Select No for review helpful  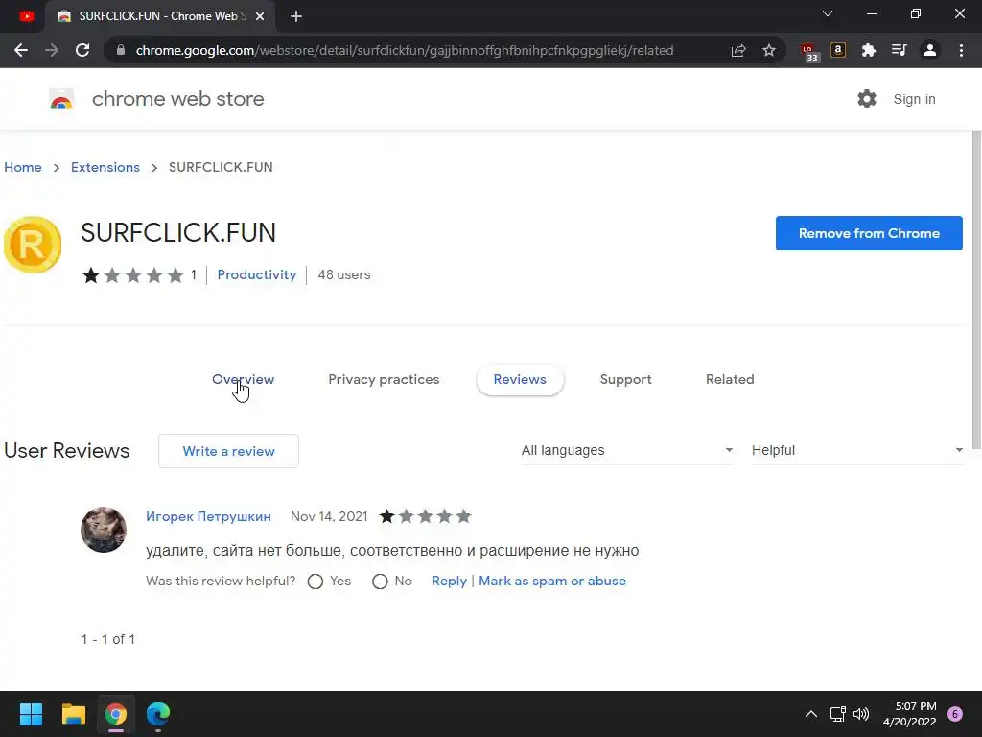(x=380, y=582)
